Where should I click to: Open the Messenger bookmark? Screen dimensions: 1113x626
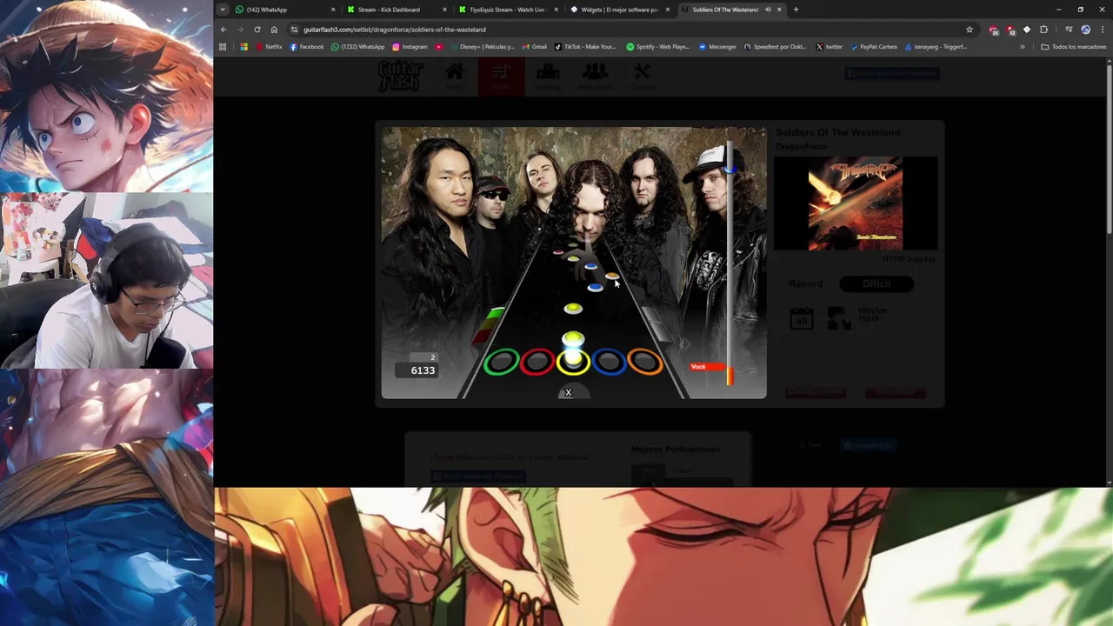click(717, 47)
